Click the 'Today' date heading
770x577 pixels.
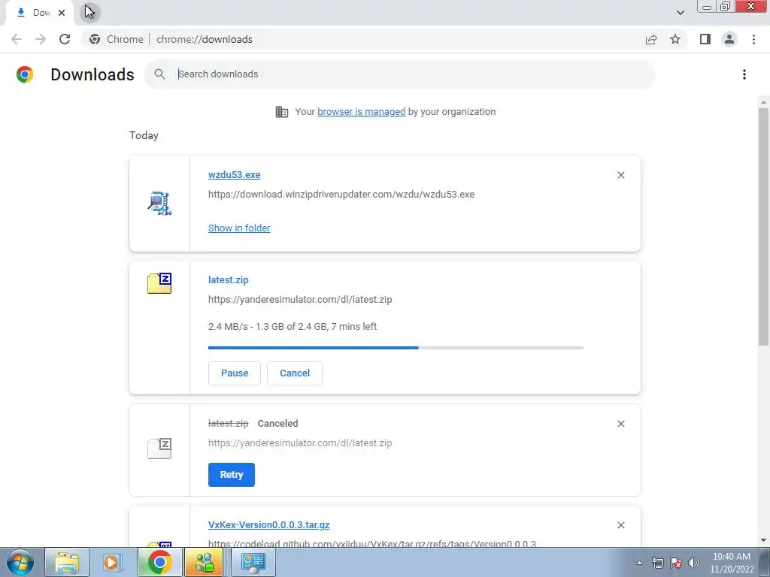click(144, 135)
